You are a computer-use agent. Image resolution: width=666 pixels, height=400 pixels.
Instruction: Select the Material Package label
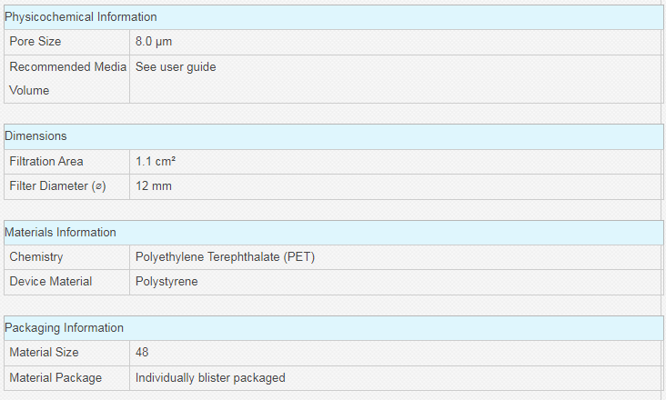pos(55,378)
